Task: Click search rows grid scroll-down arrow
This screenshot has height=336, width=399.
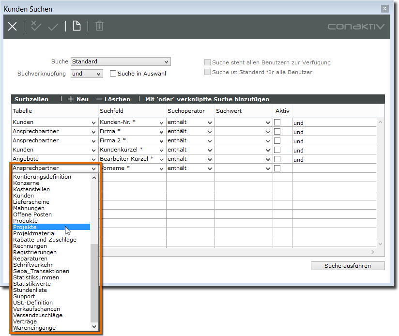Action: [x=380, y=244]
